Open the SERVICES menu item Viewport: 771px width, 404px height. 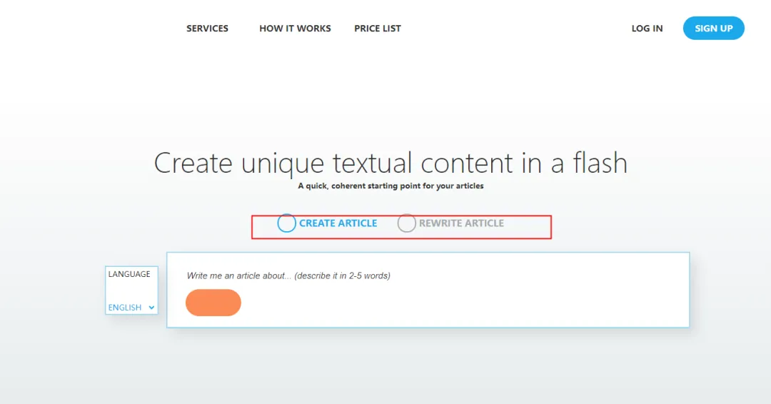click(x=207, y=29)
